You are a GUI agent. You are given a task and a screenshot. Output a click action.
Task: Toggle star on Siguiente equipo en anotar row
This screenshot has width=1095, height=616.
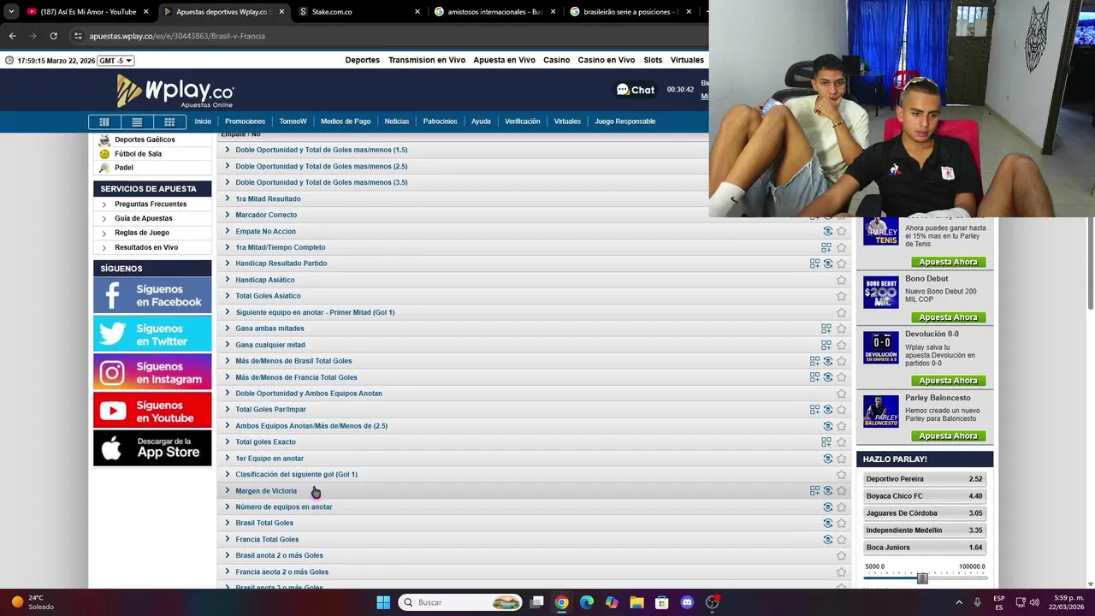(x=841, y=312)
